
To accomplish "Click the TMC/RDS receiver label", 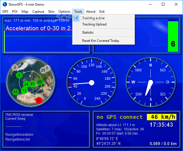I will tap(19, 115).
